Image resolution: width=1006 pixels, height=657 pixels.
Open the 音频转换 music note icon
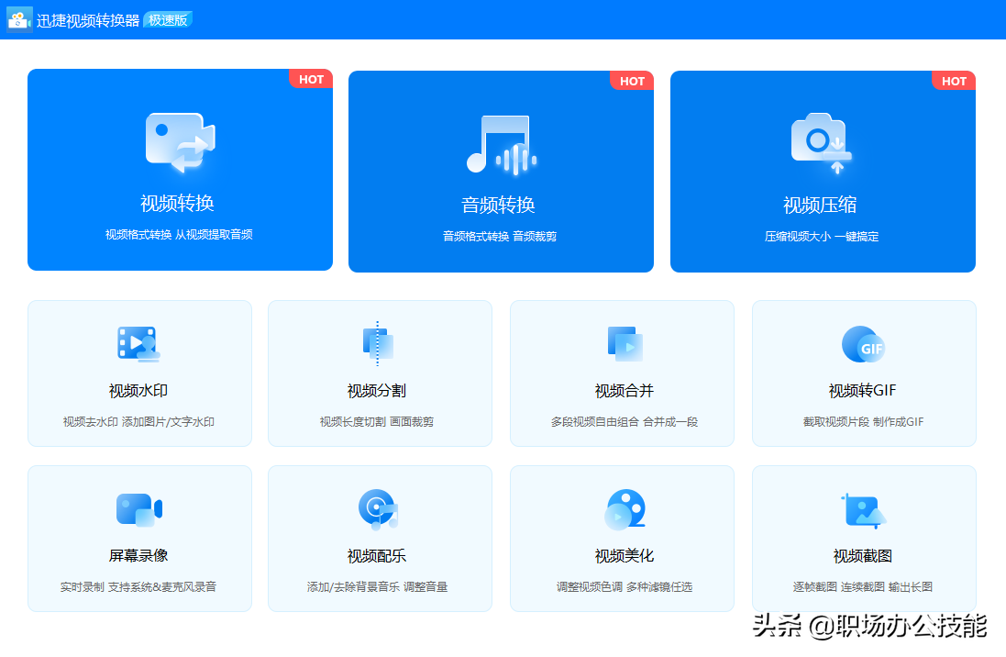(501, 144)
